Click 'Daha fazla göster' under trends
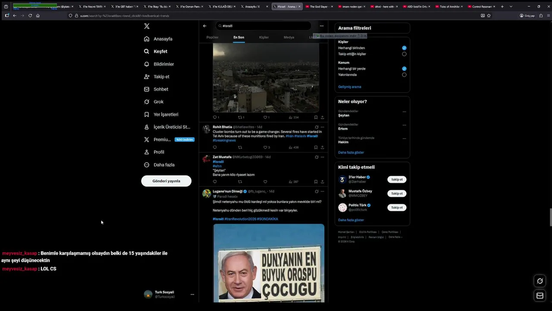The width and height of the screenshot is (552, 311). pyautogui.click(x=351, y=152)
